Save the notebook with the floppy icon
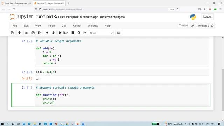Viewport: 224px width, 126px height. pos(12,33)
